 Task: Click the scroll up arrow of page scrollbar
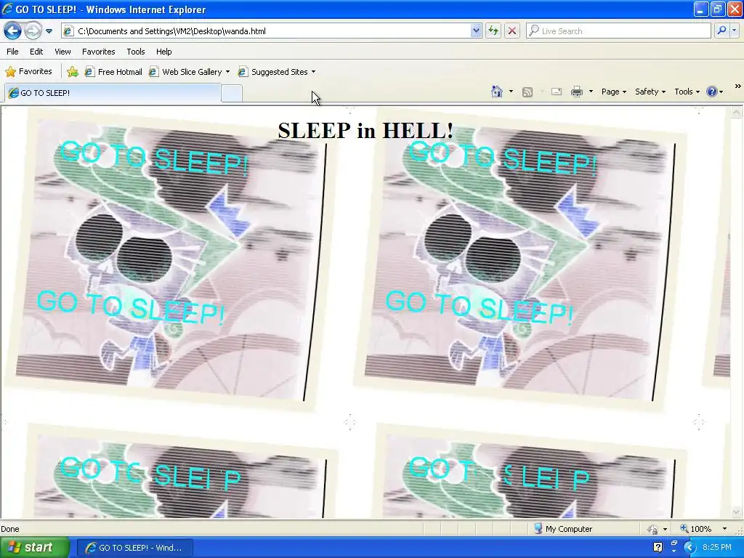point(736,113)
